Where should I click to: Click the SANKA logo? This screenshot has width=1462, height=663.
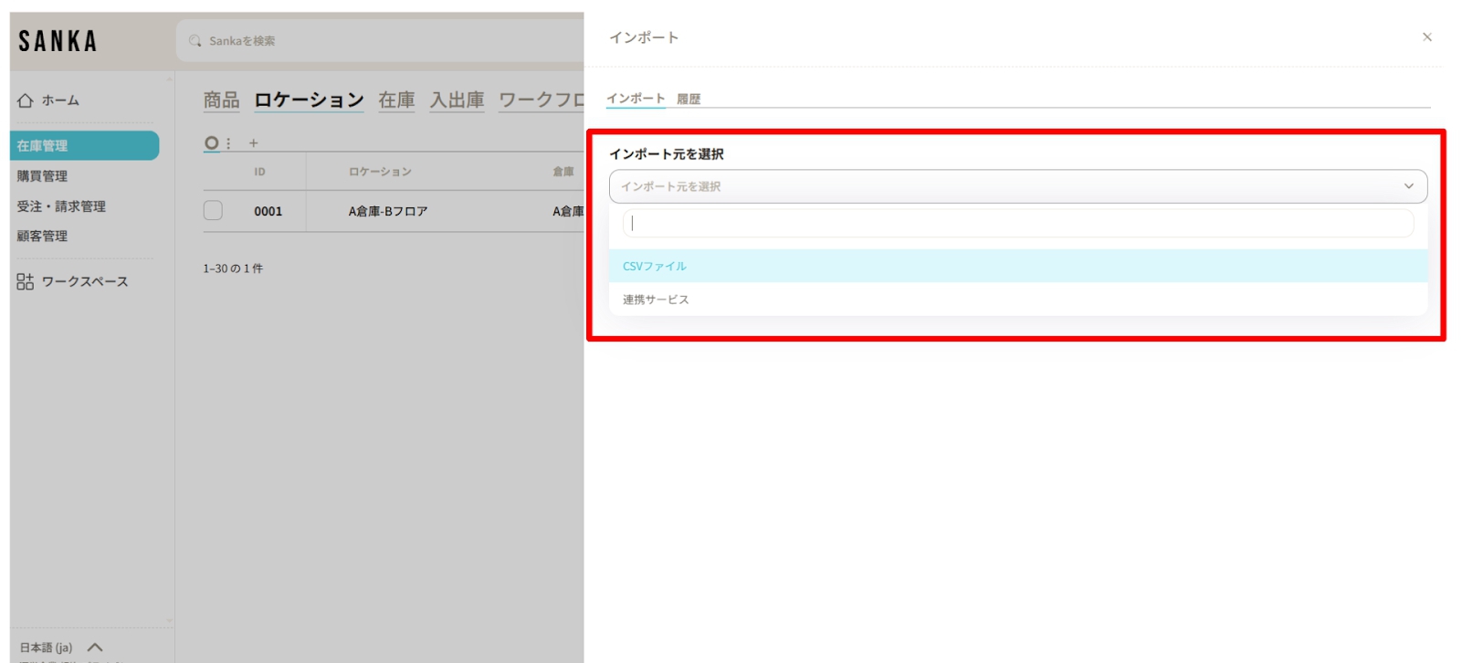pos(58,41)
